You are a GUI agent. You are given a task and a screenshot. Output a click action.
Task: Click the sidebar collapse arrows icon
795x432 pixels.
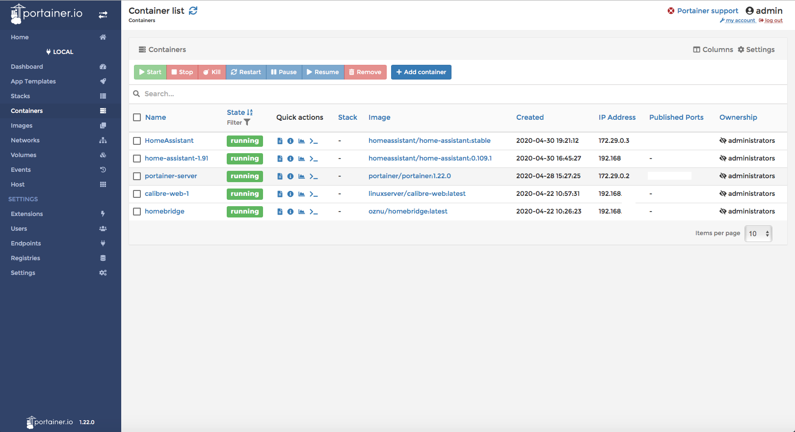point(103,15)
